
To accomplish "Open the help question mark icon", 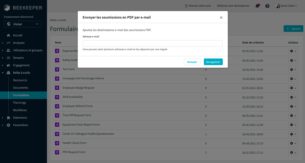I will 267,6.
